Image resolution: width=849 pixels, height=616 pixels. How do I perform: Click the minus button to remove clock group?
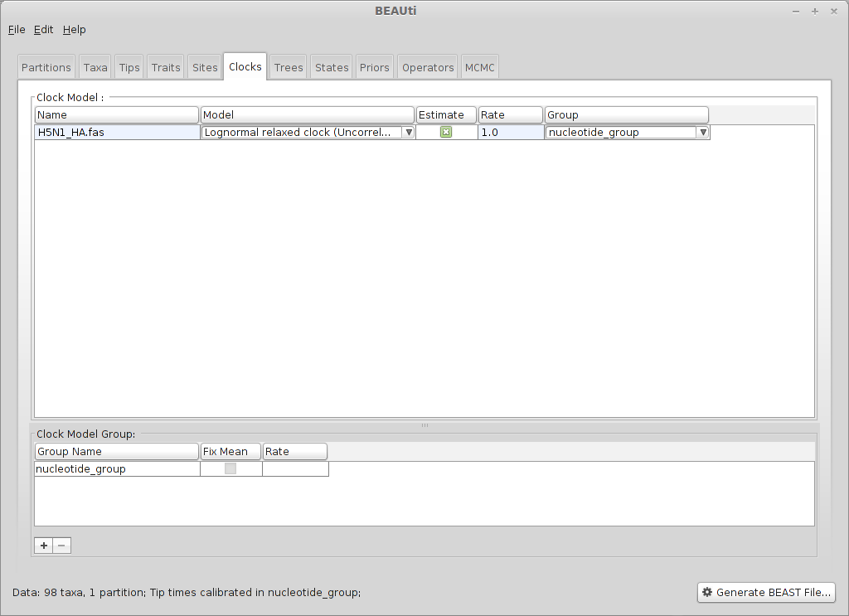pos(61,545)
